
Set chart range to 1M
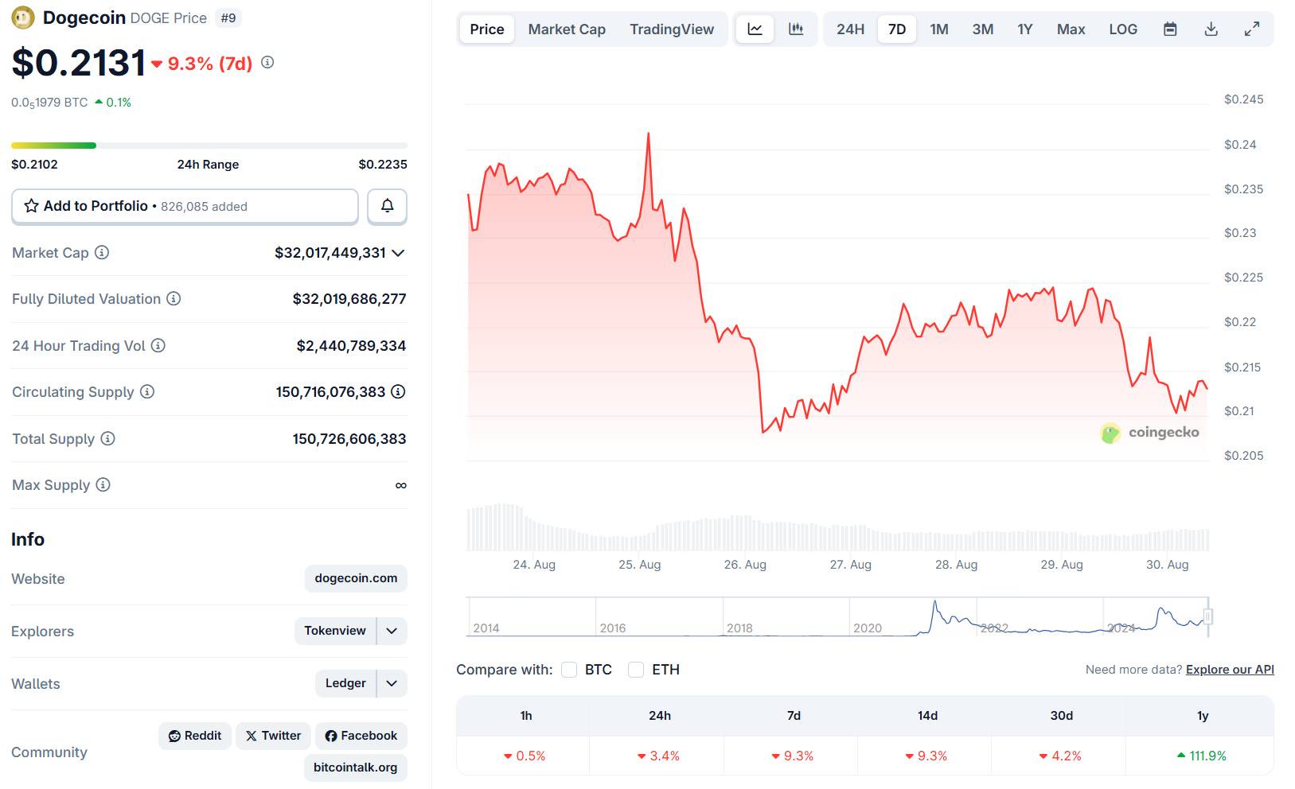pyautogui.click(x=939, y=29)
